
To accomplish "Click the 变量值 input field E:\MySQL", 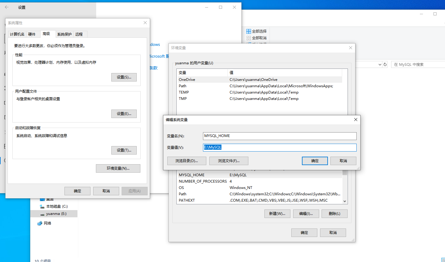I will [x=280, y=148].
